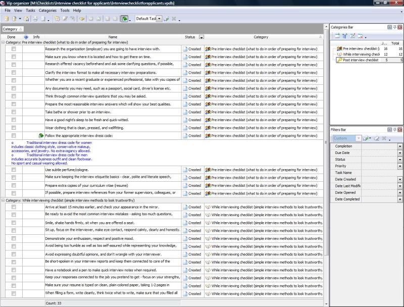Click the Category grouping header button
This screenshot has width=404, height=307.
11,29
